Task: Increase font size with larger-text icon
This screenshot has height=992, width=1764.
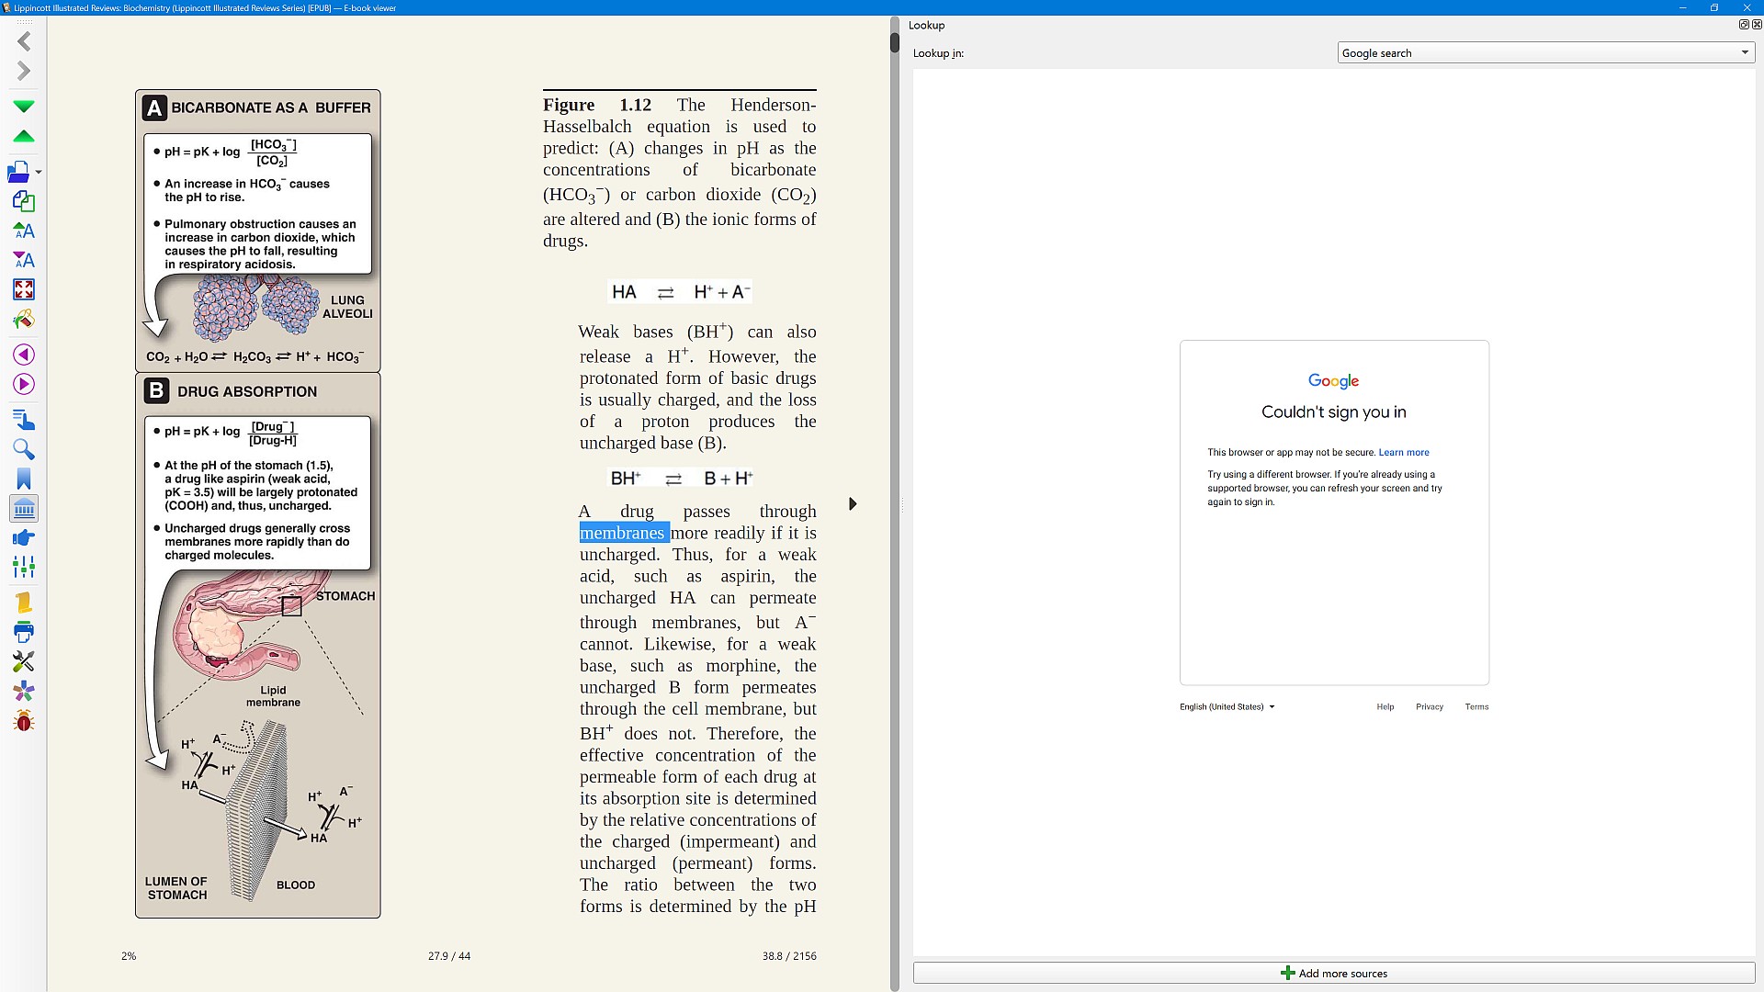Action: point(24,231)
